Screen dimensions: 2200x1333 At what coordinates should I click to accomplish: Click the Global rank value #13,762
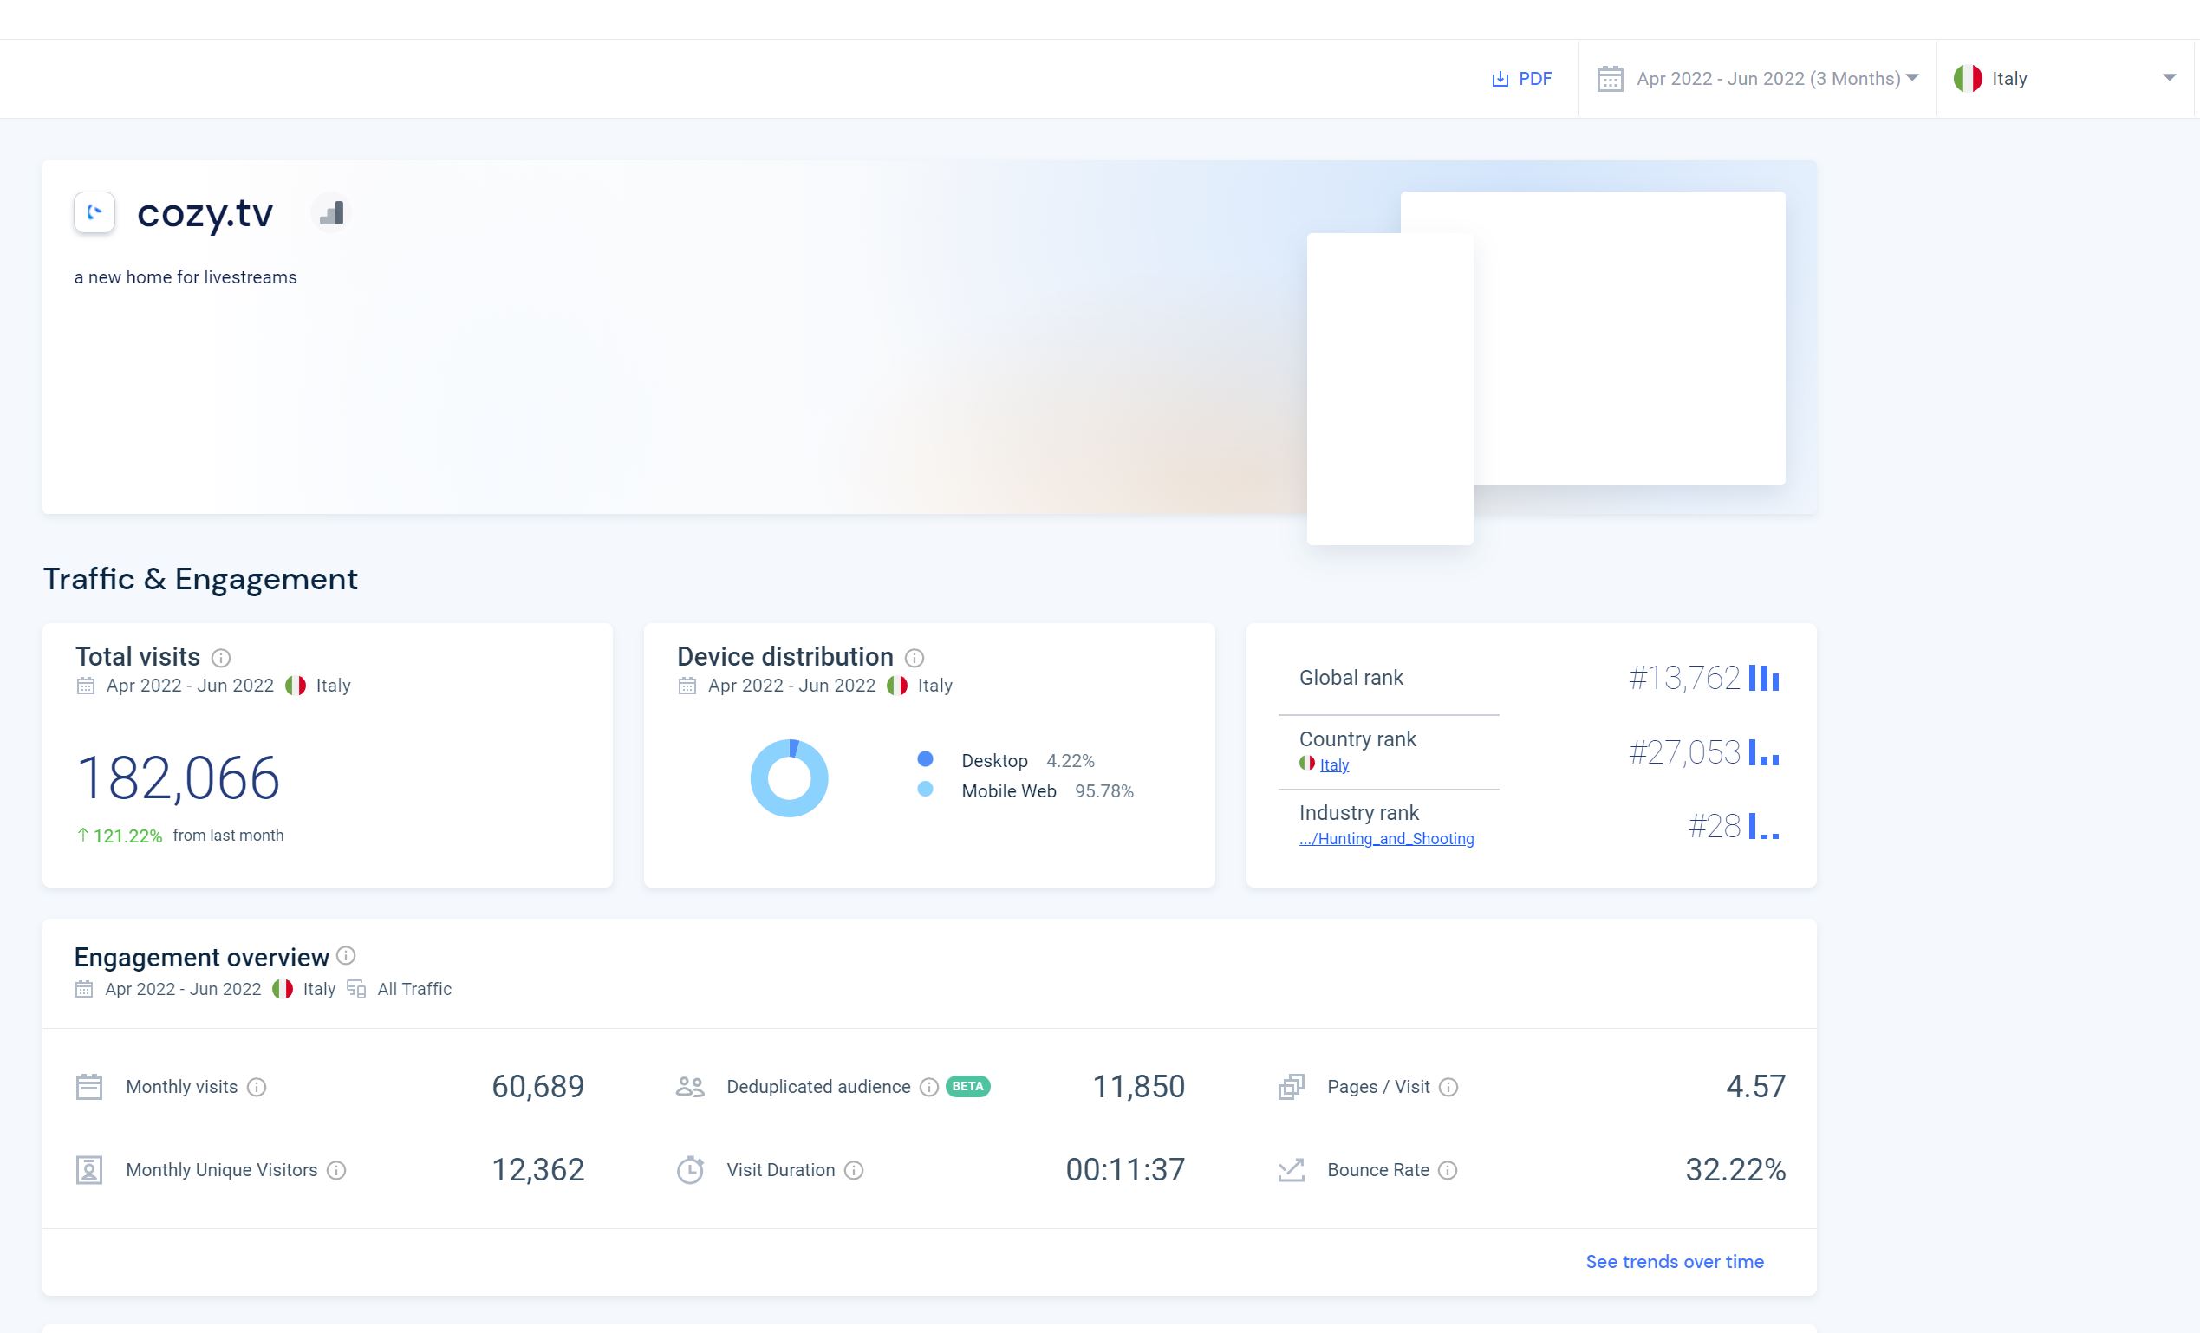(x=1684, y=678)
